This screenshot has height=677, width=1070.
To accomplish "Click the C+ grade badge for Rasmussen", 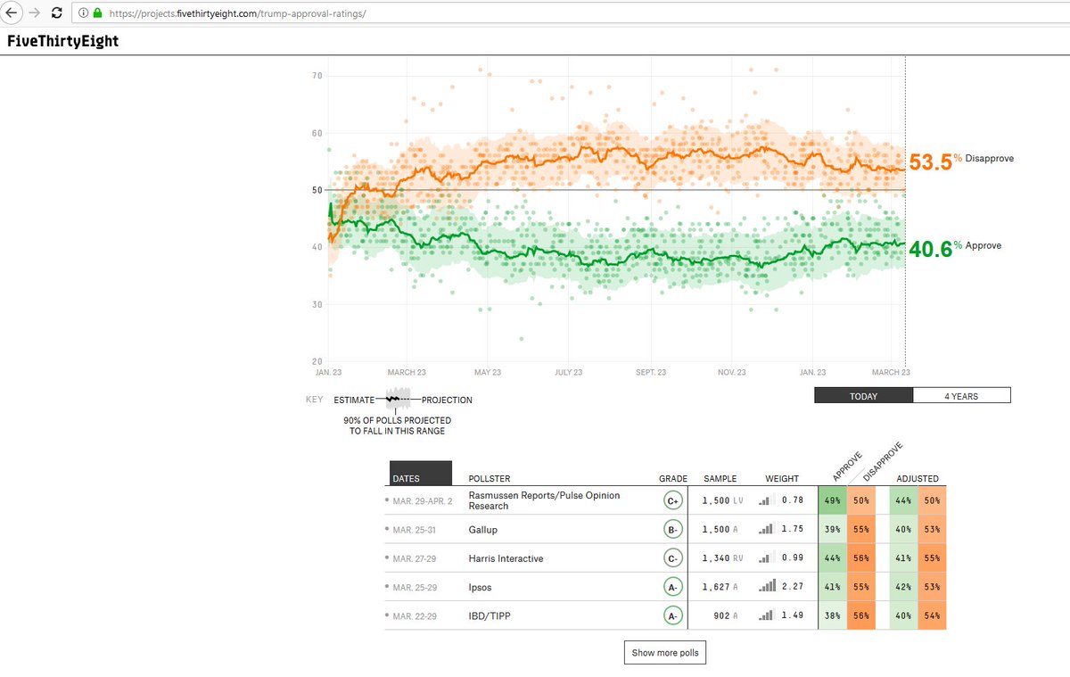I will click(673, 501).
